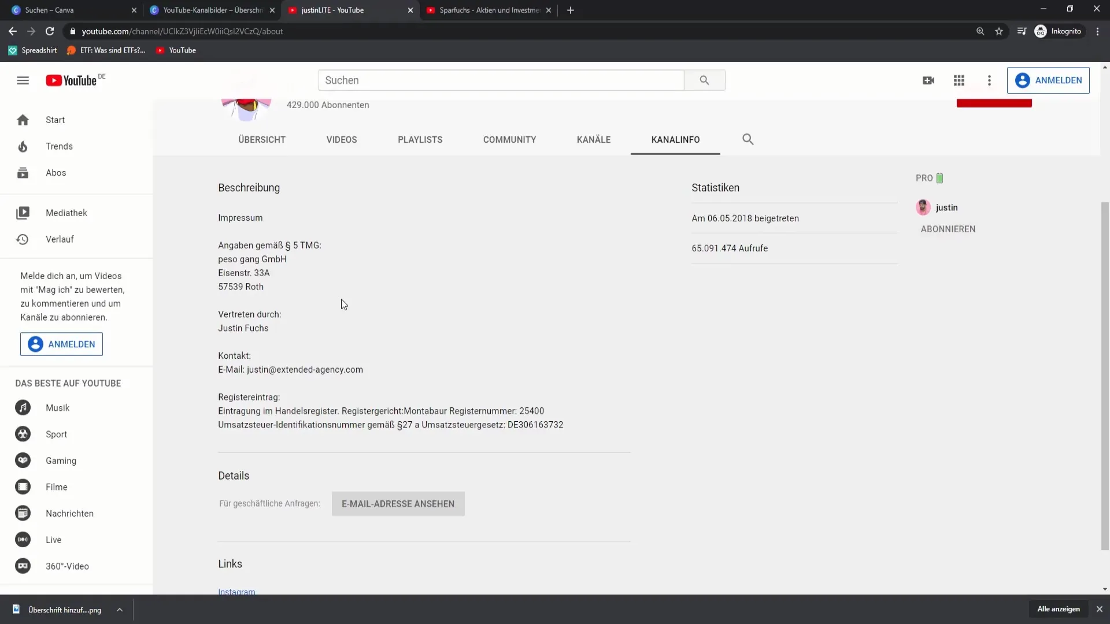Screen dimensions: 1110x624
Task: Open the Chrome three-dot menu
Action: 1097,31
